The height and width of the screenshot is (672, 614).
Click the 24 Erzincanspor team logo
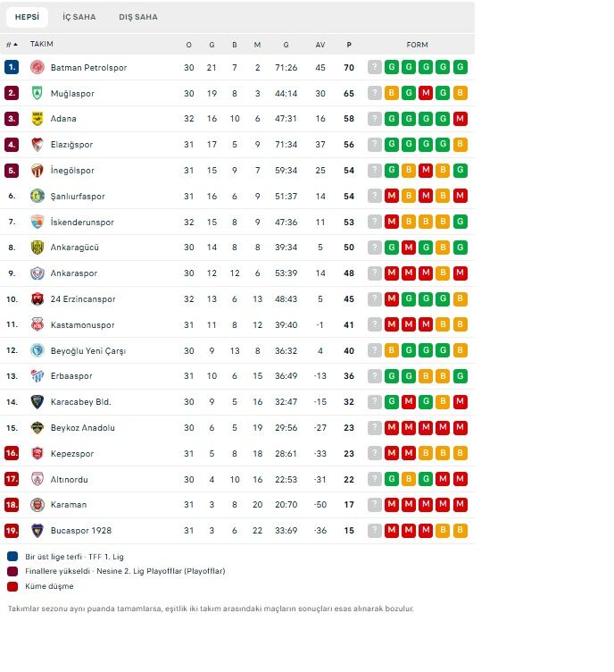(37, 299)
